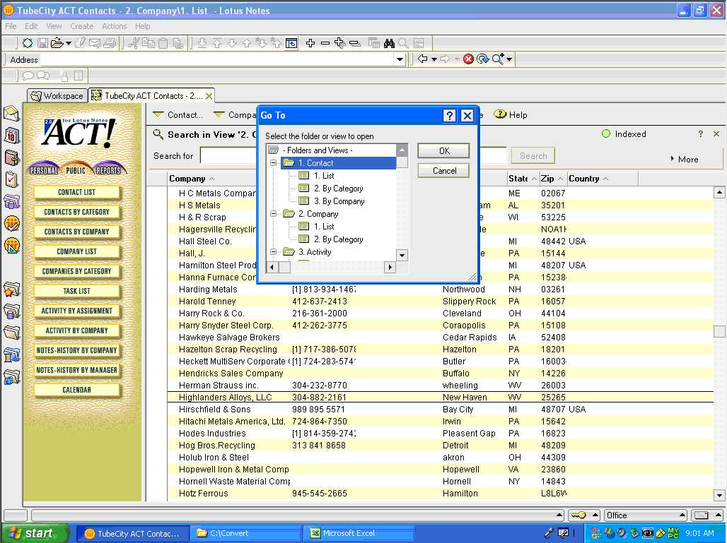Switch to Microsoft Excel in taskbar
The image size is (727, 543).
point(358,533)
